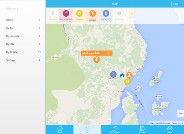Select the restaurant fork-and-knife map pin
Screen dimensions: 184x134
click(113, 74)
